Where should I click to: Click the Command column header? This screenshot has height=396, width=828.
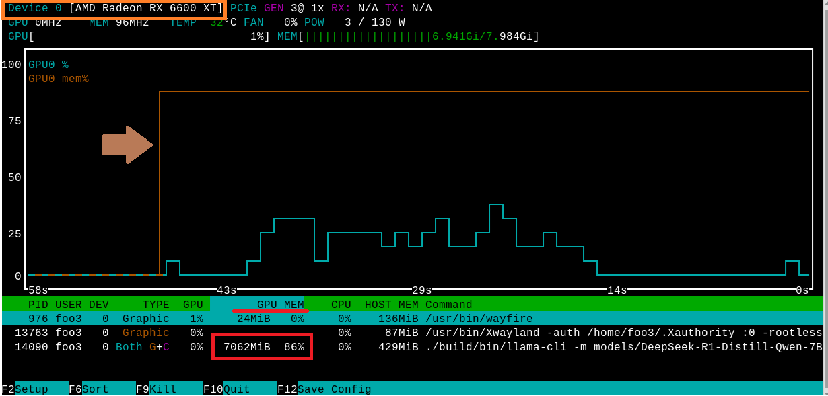(x=448, y=305)
